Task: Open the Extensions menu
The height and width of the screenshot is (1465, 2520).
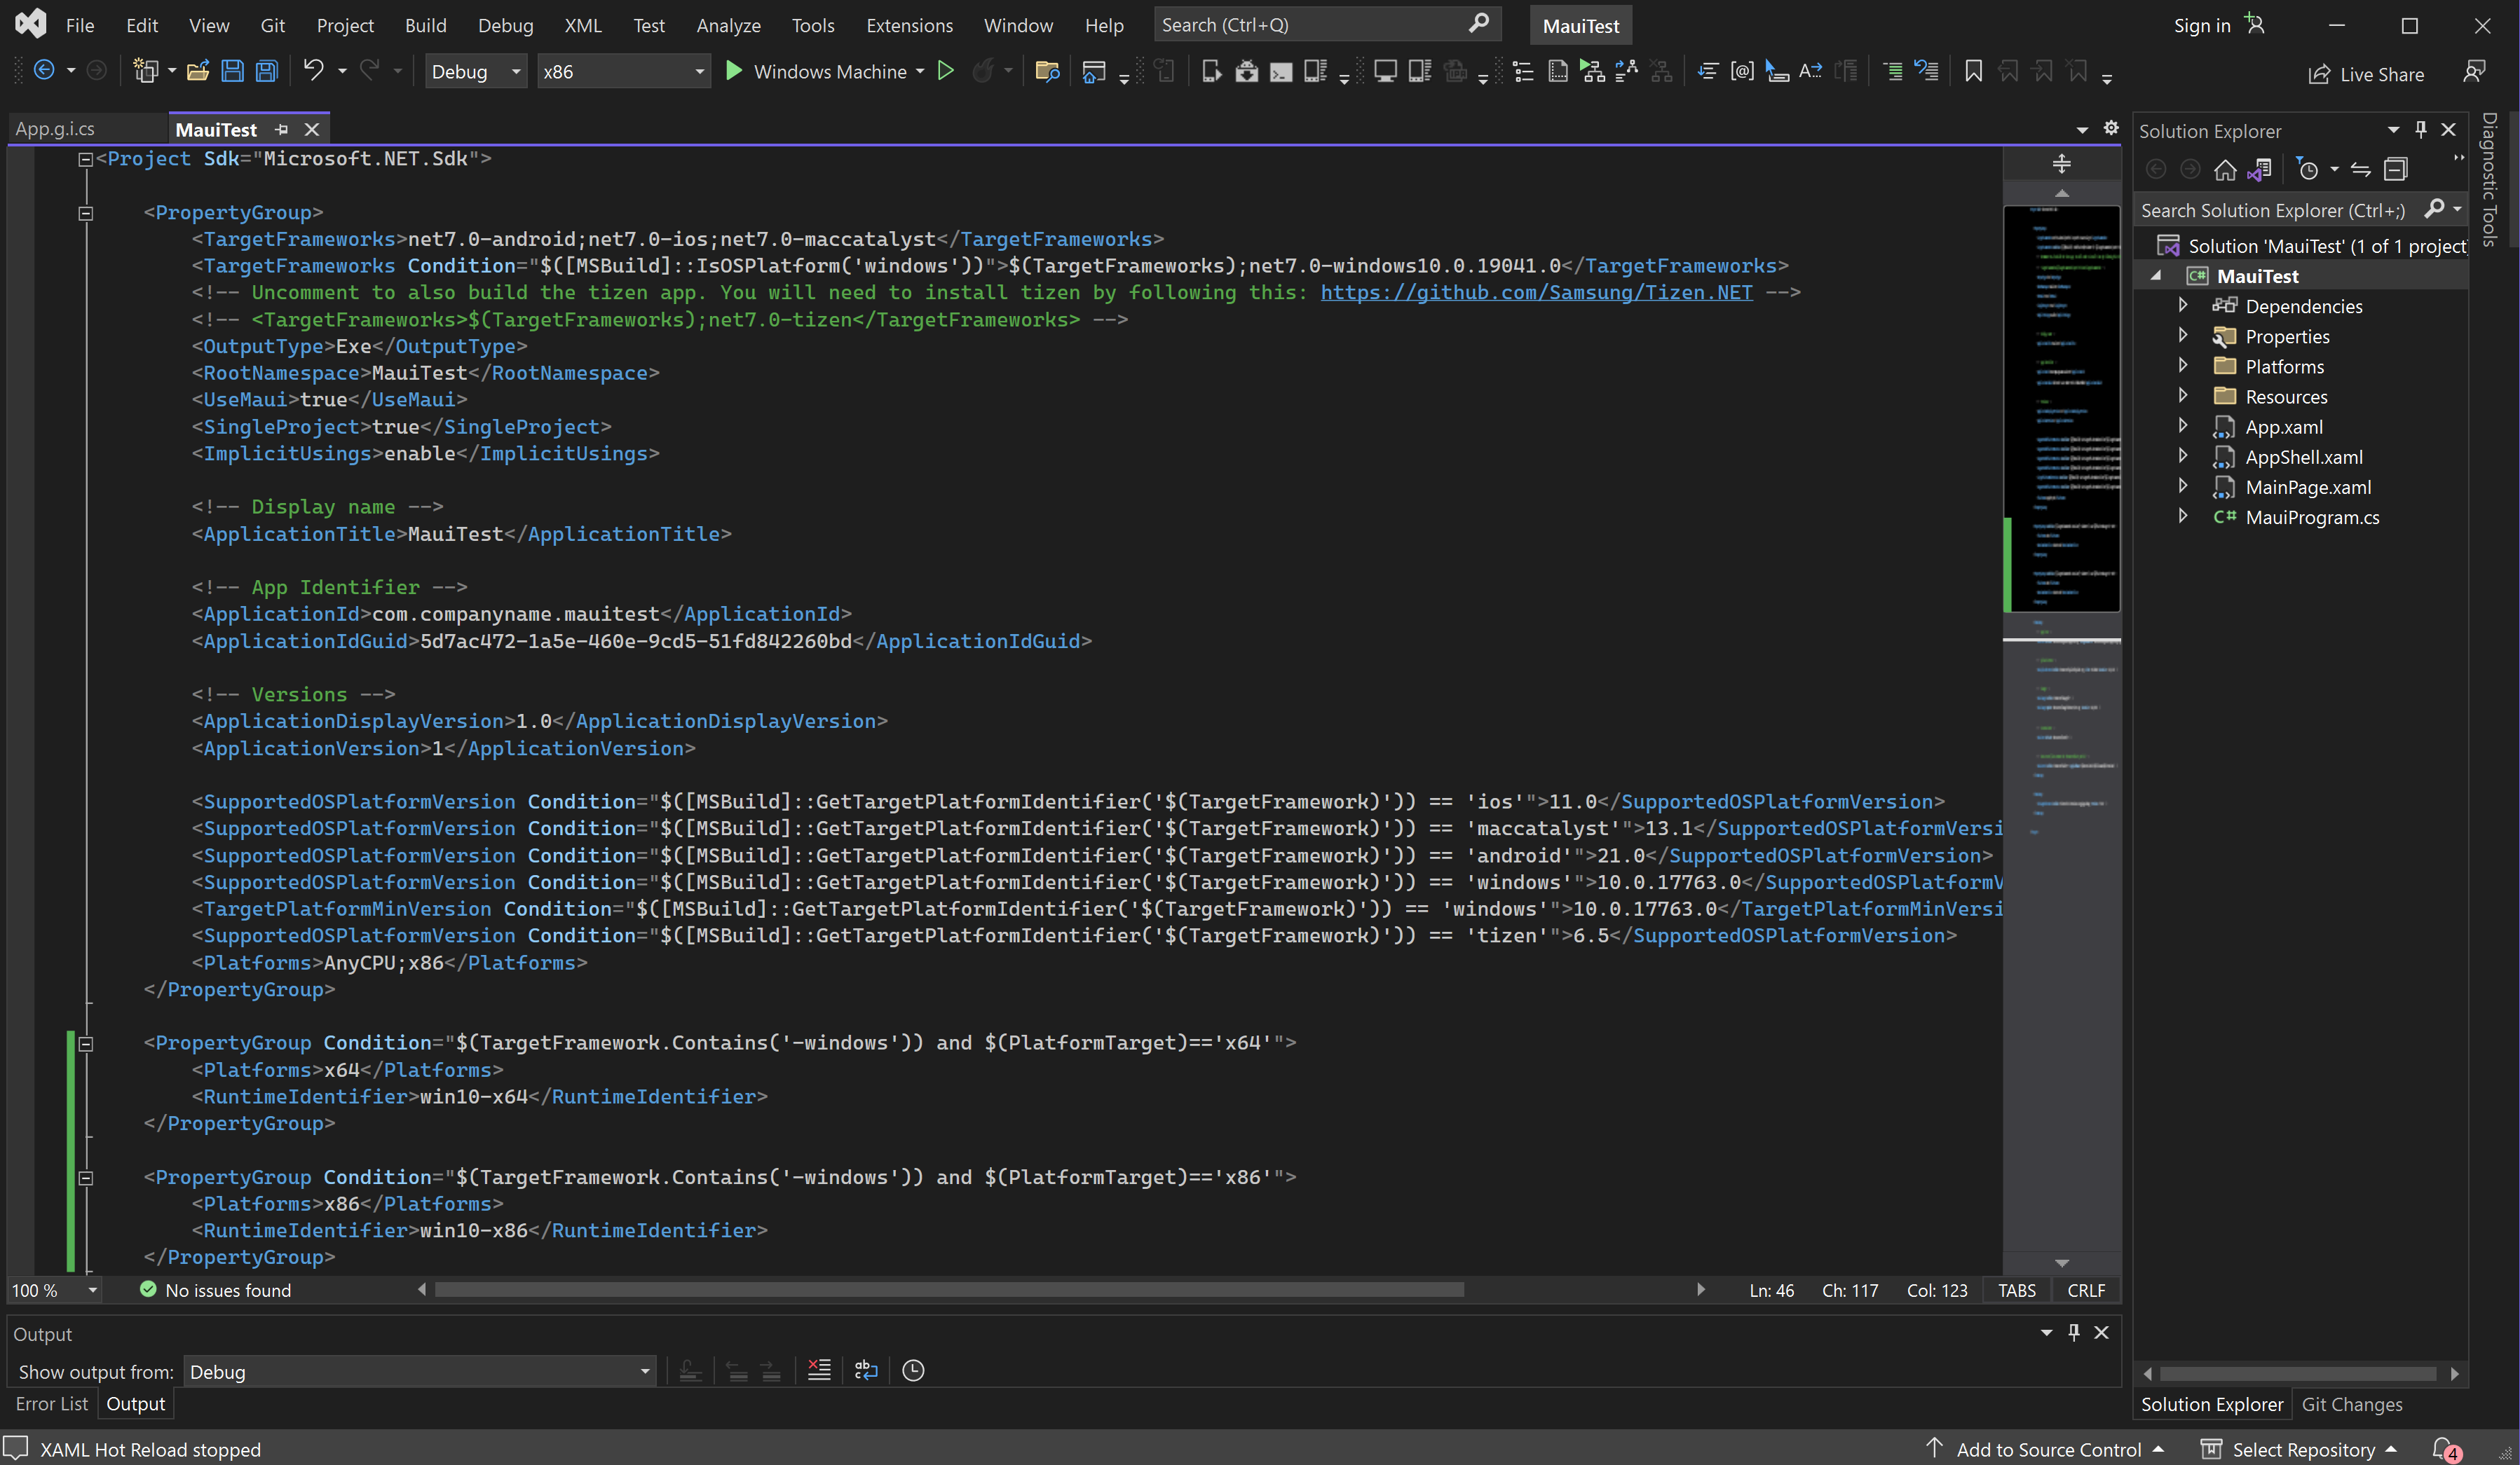Action: (909, 25)
